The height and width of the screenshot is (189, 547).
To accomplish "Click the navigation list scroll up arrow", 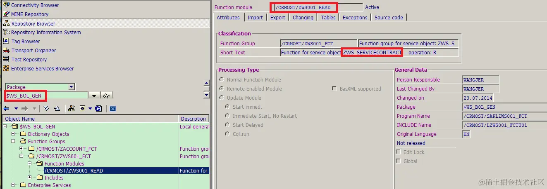I will click(x=207, y=82).
